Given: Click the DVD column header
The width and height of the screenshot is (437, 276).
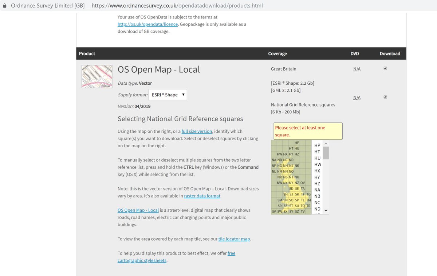Looking at the screenshot, I should click(355, 53).
